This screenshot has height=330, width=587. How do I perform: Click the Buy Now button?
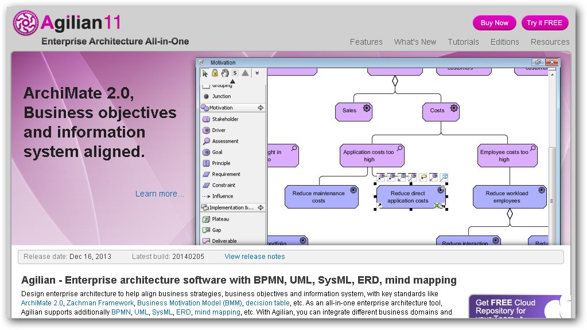494,23
